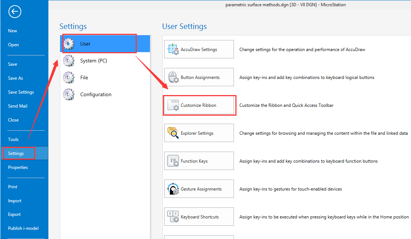This screenshot has width=411, height=239.
Task: Select Export in the backstage menu
Action: (14, 214)
